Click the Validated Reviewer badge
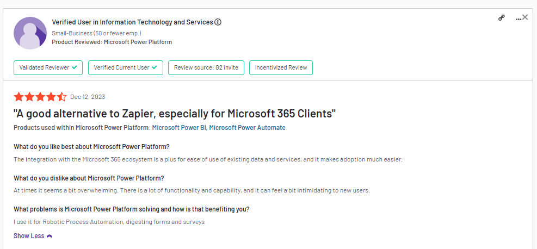The height and width of the screenshot is (249, 537). pos(48,68)
